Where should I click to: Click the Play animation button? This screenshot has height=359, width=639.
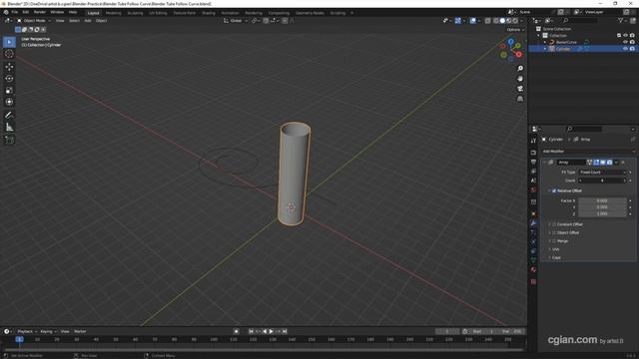tap(271, 331)
